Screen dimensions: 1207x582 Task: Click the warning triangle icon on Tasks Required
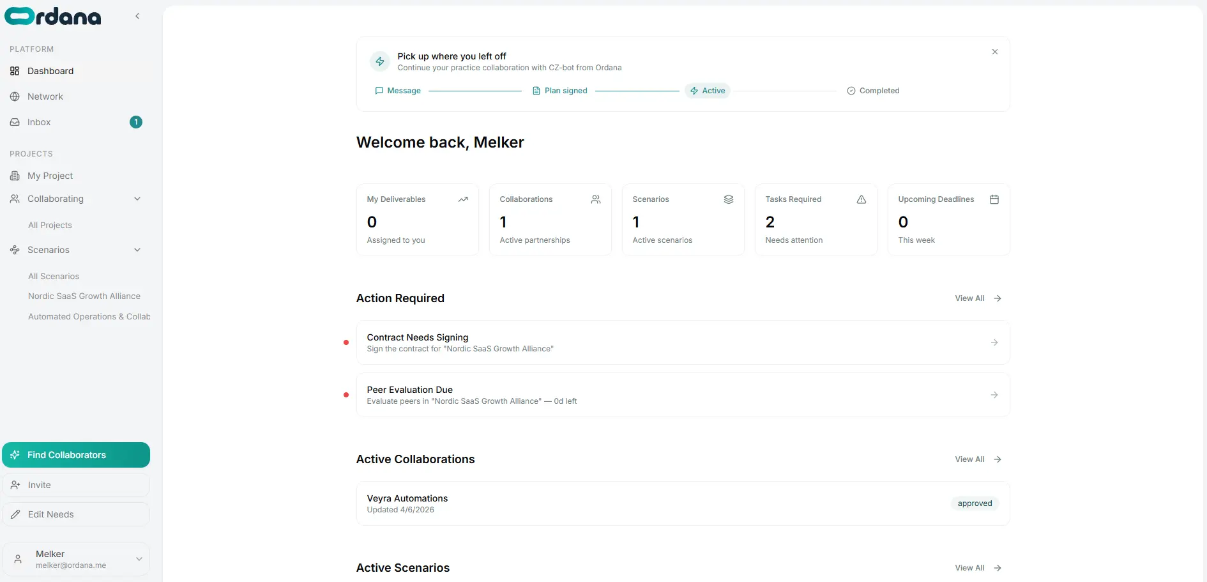[x=862, y=199]
